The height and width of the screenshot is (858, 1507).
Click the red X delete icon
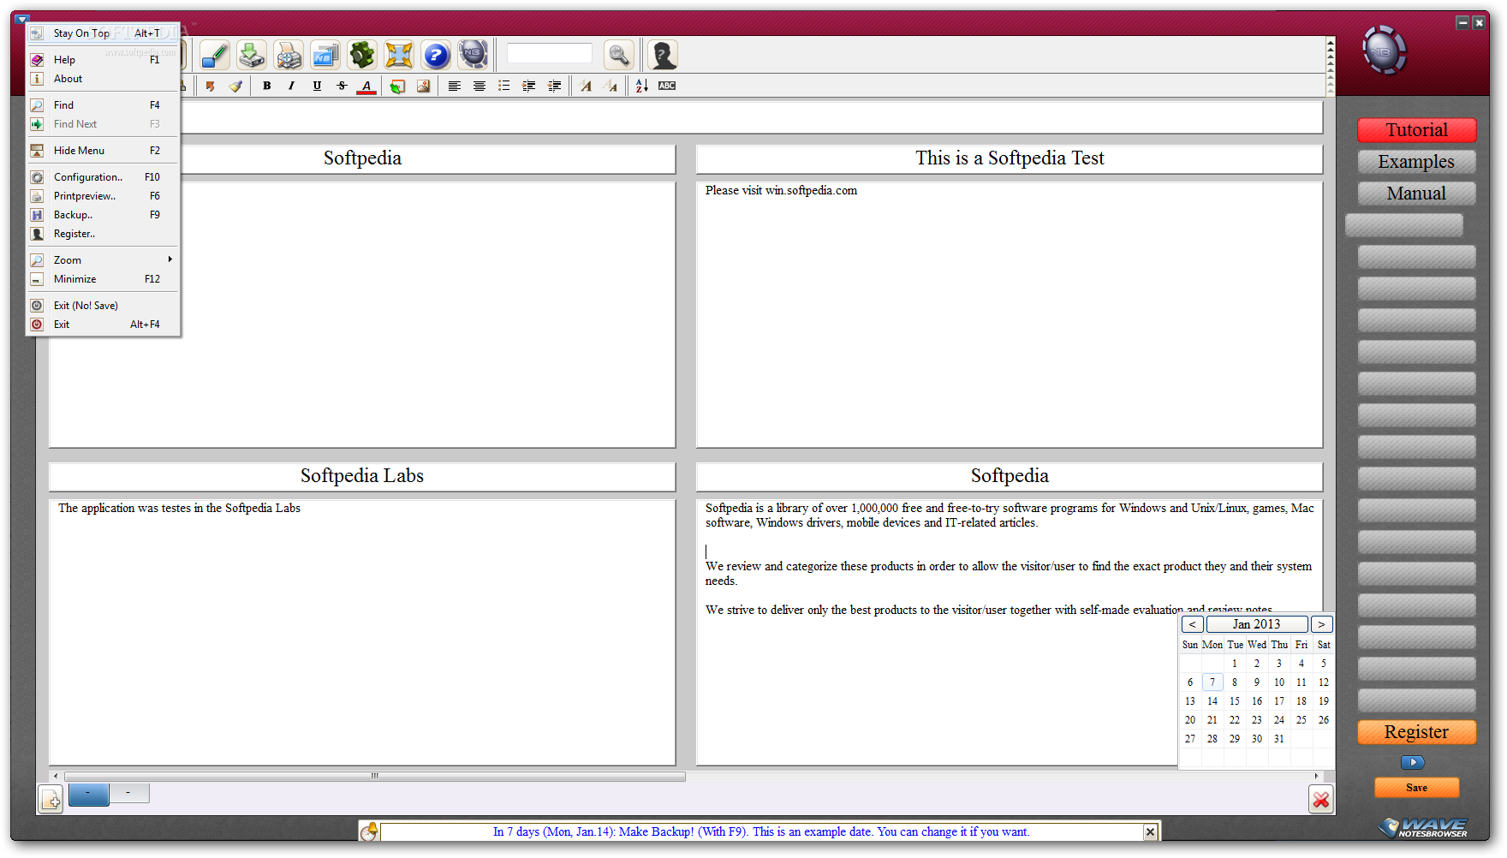point(1321,800)
